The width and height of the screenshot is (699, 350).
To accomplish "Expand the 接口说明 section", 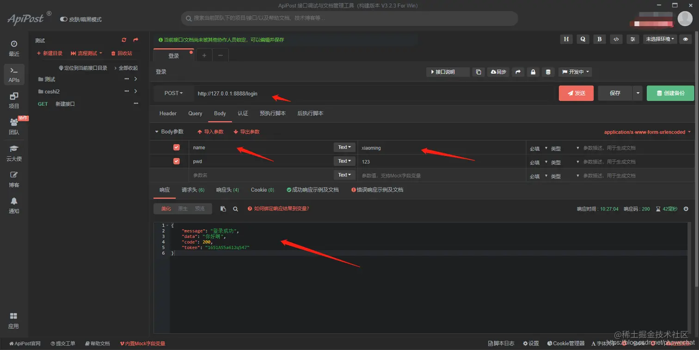I will point(448,72).
